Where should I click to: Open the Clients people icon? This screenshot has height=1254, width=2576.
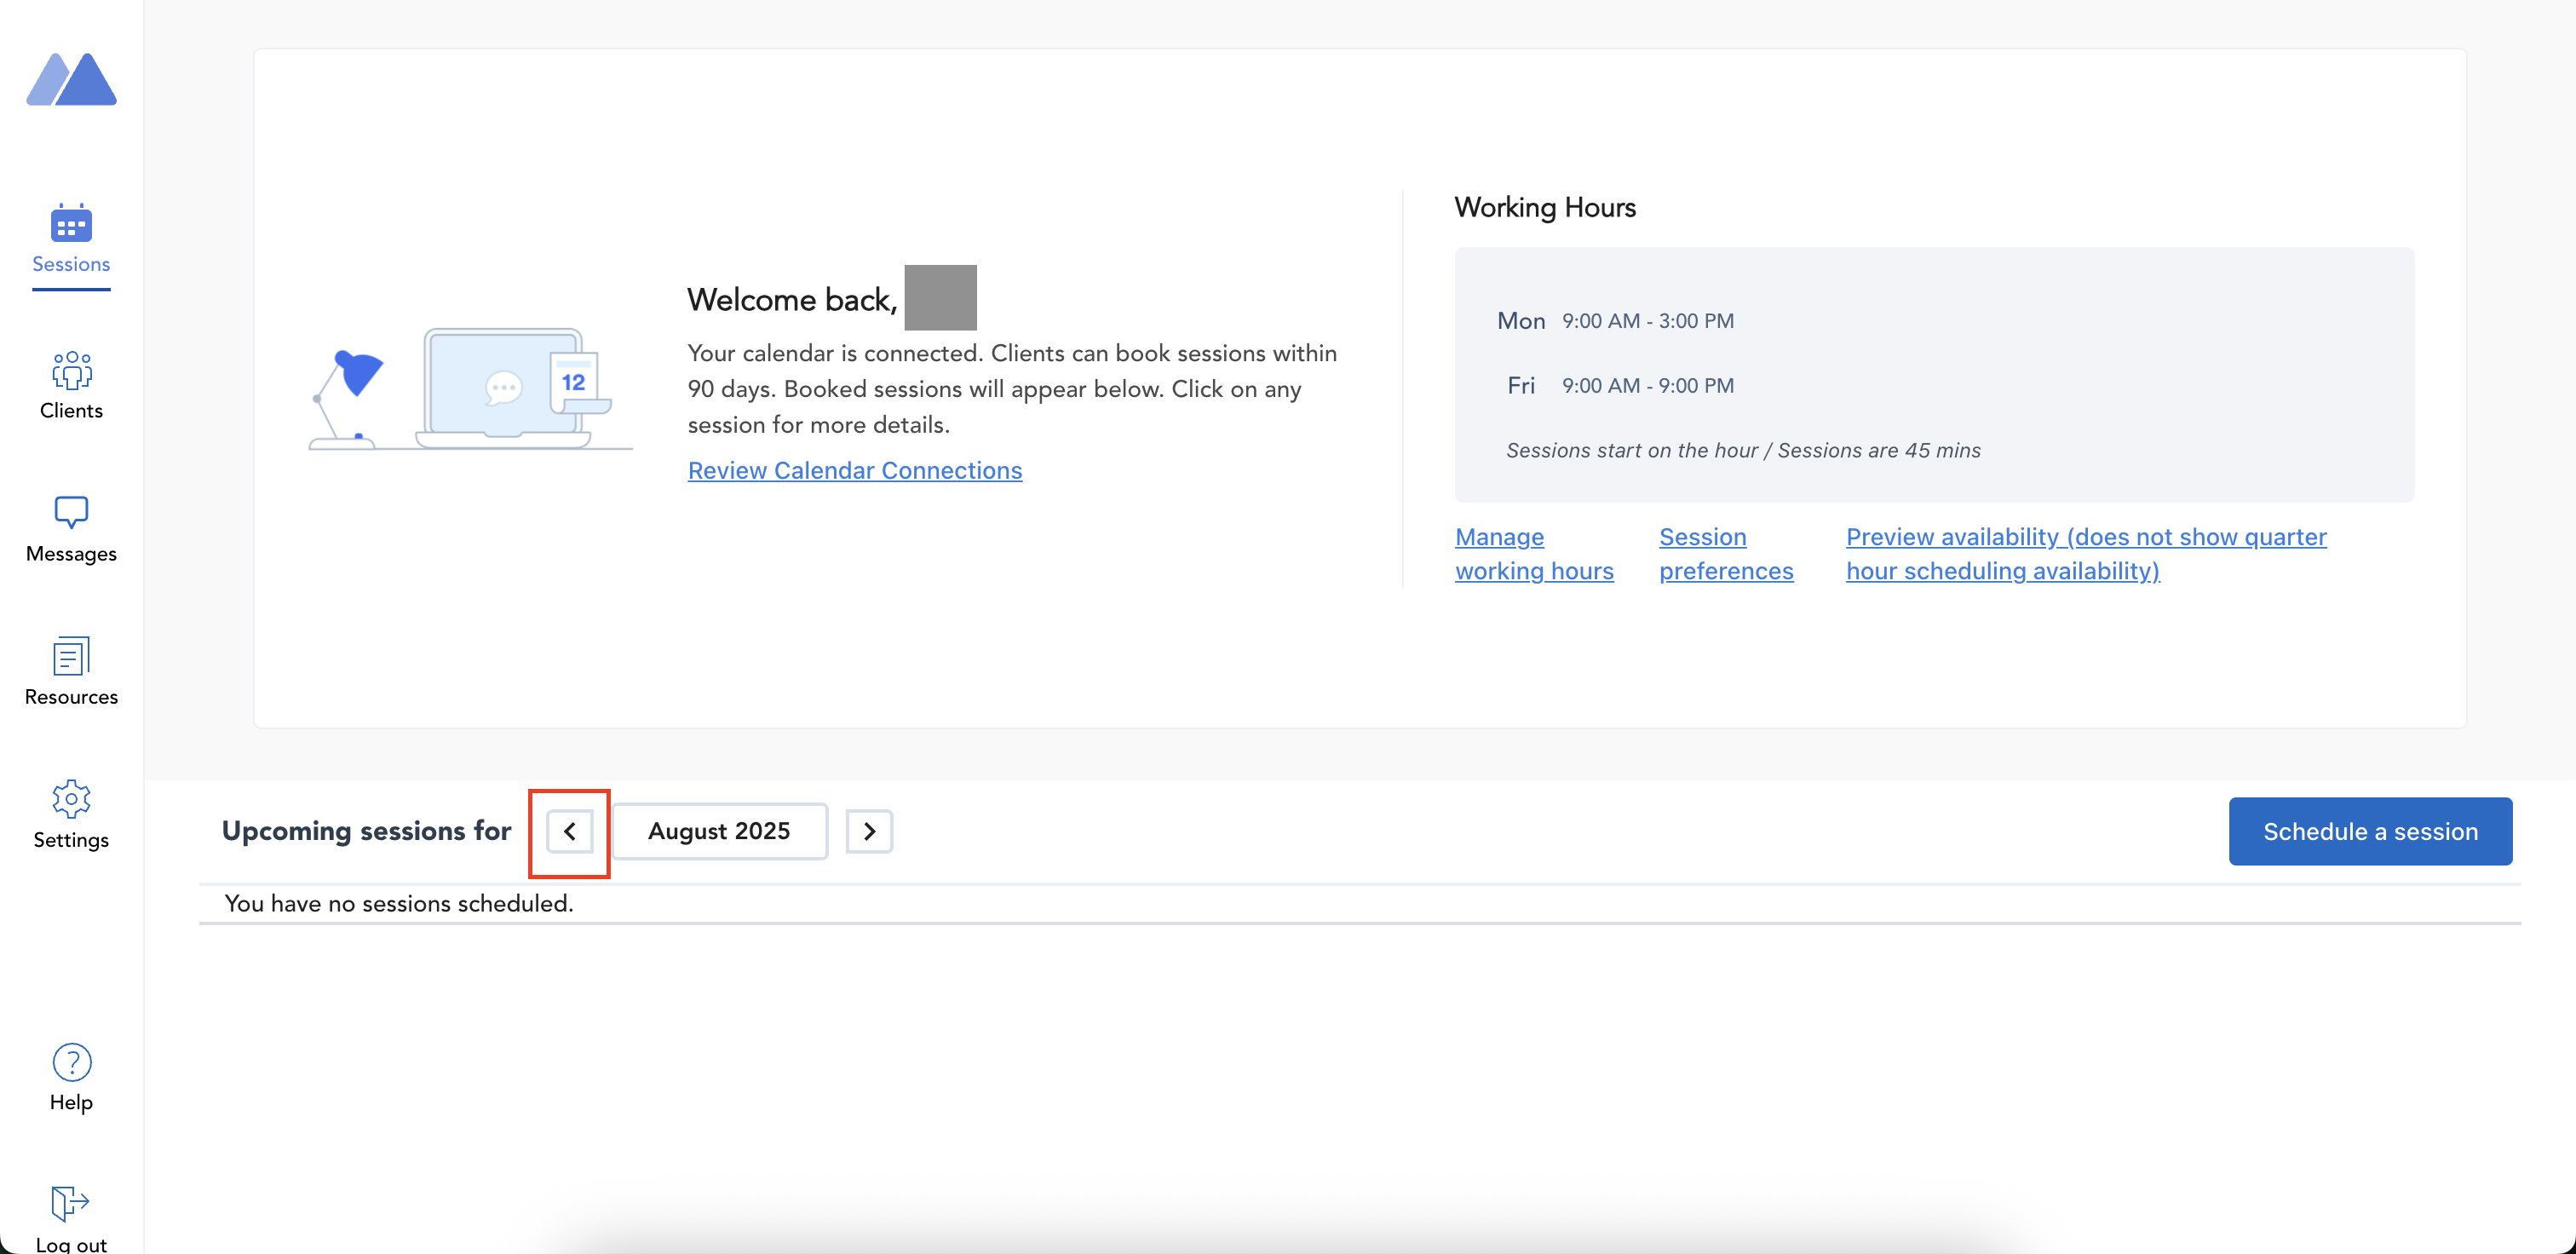click(71, 370)
